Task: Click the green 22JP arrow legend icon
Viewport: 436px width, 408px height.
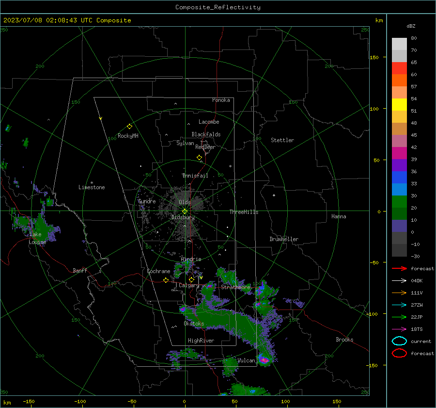Action: (399, 317)
